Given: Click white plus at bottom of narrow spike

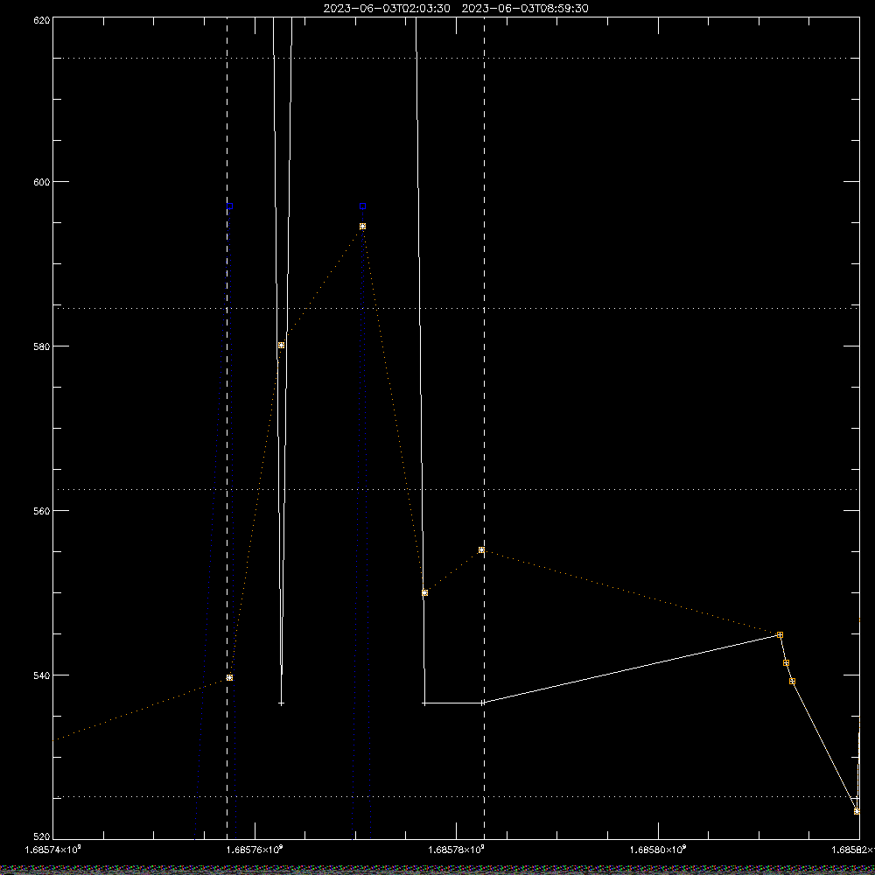Looking at the screenshot, I should pyautogui.click(x=281, y=703).
